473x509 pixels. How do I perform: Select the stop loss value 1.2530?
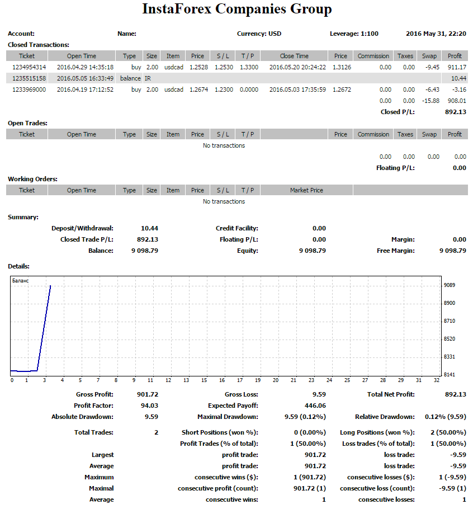(224, 67)
